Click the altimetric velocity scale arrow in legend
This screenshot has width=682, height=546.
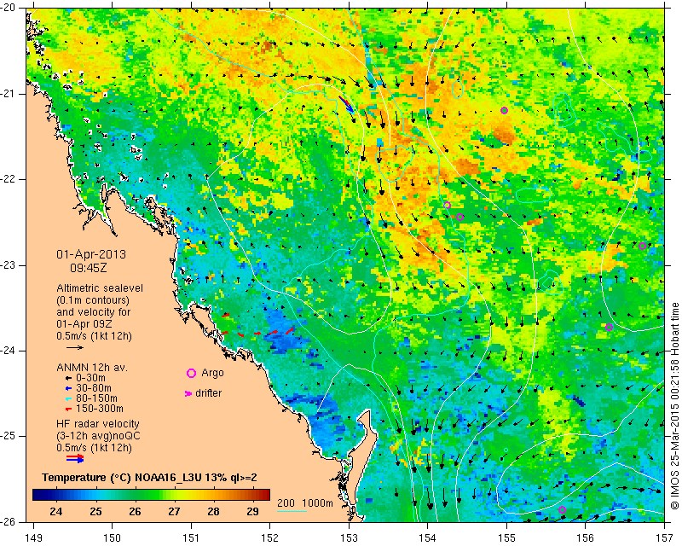75,347
